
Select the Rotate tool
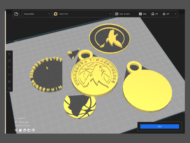(x=9, y=68)
